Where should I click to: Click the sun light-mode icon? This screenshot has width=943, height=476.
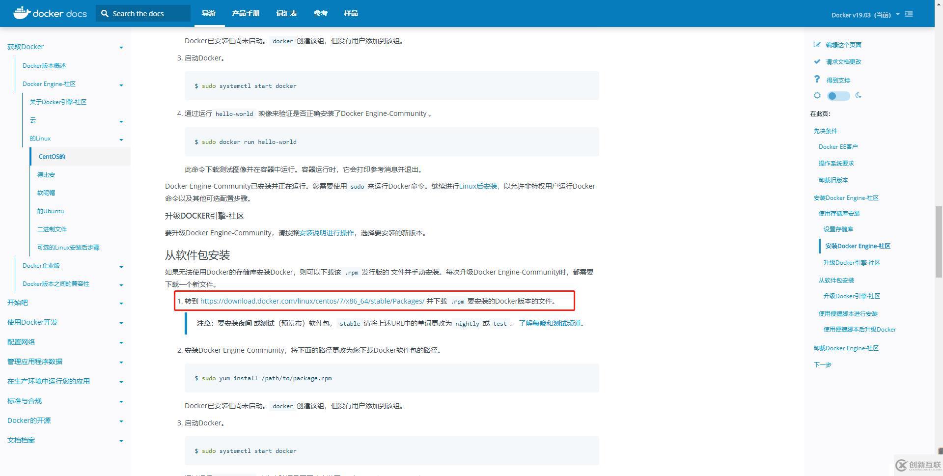(x=817, y=95)
